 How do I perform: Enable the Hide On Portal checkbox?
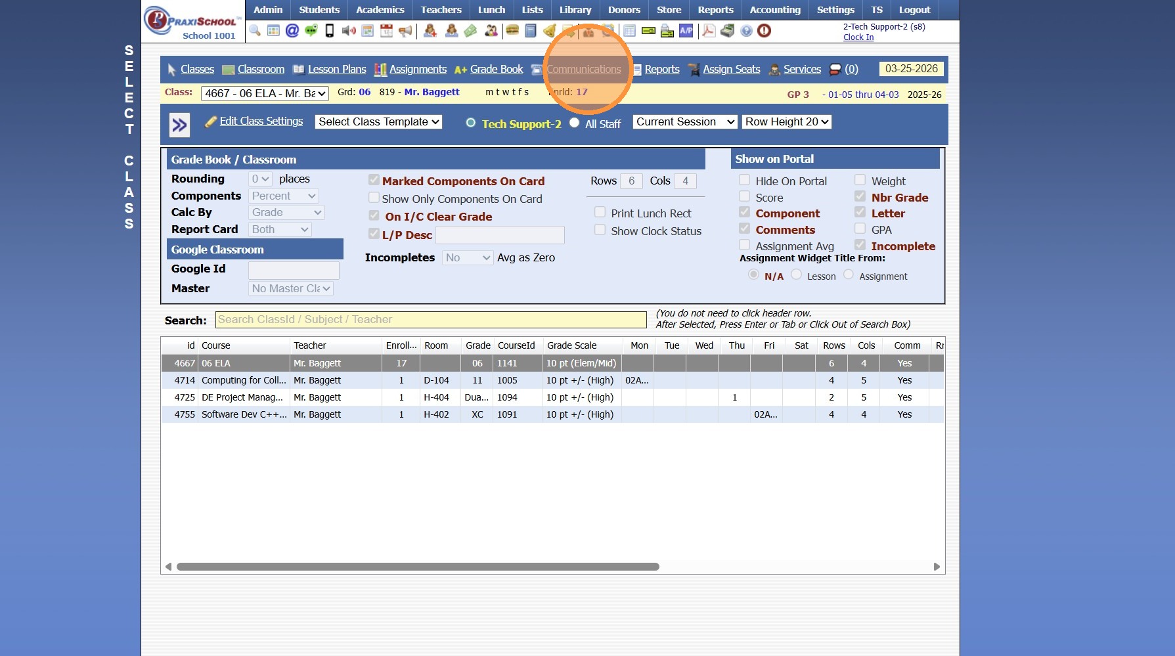click(x=745, y=180)
